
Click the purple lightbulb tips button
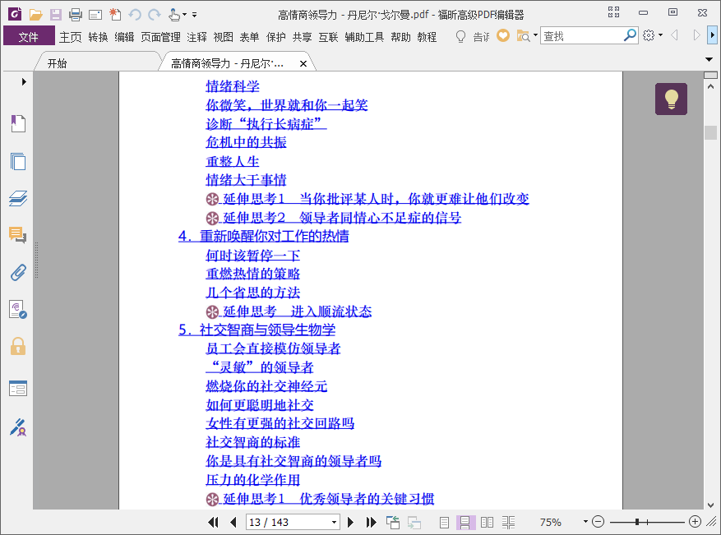(x=671, y=99)
